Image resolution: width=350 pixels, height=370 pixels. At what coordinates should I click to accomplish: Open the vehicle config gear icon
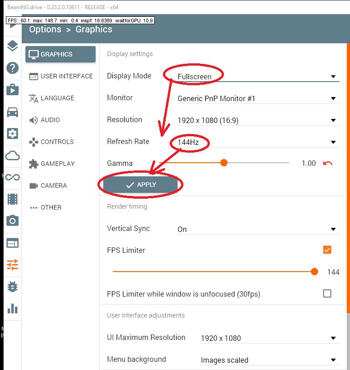click(12, 134)
